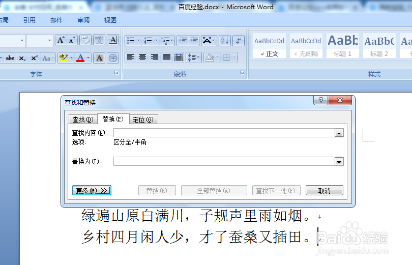412x265 pixels.
Task: Click the Enclose Characters icon
Action: (113, 58)
